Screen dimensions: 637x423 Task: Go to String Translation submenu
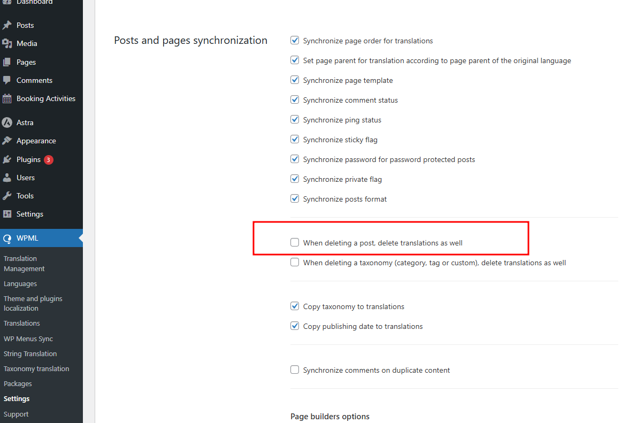[30, 354]
